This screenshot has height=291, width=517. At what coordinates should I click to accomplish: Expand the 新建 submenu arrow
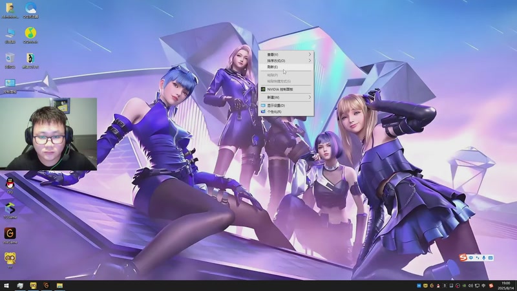point(310,98)
